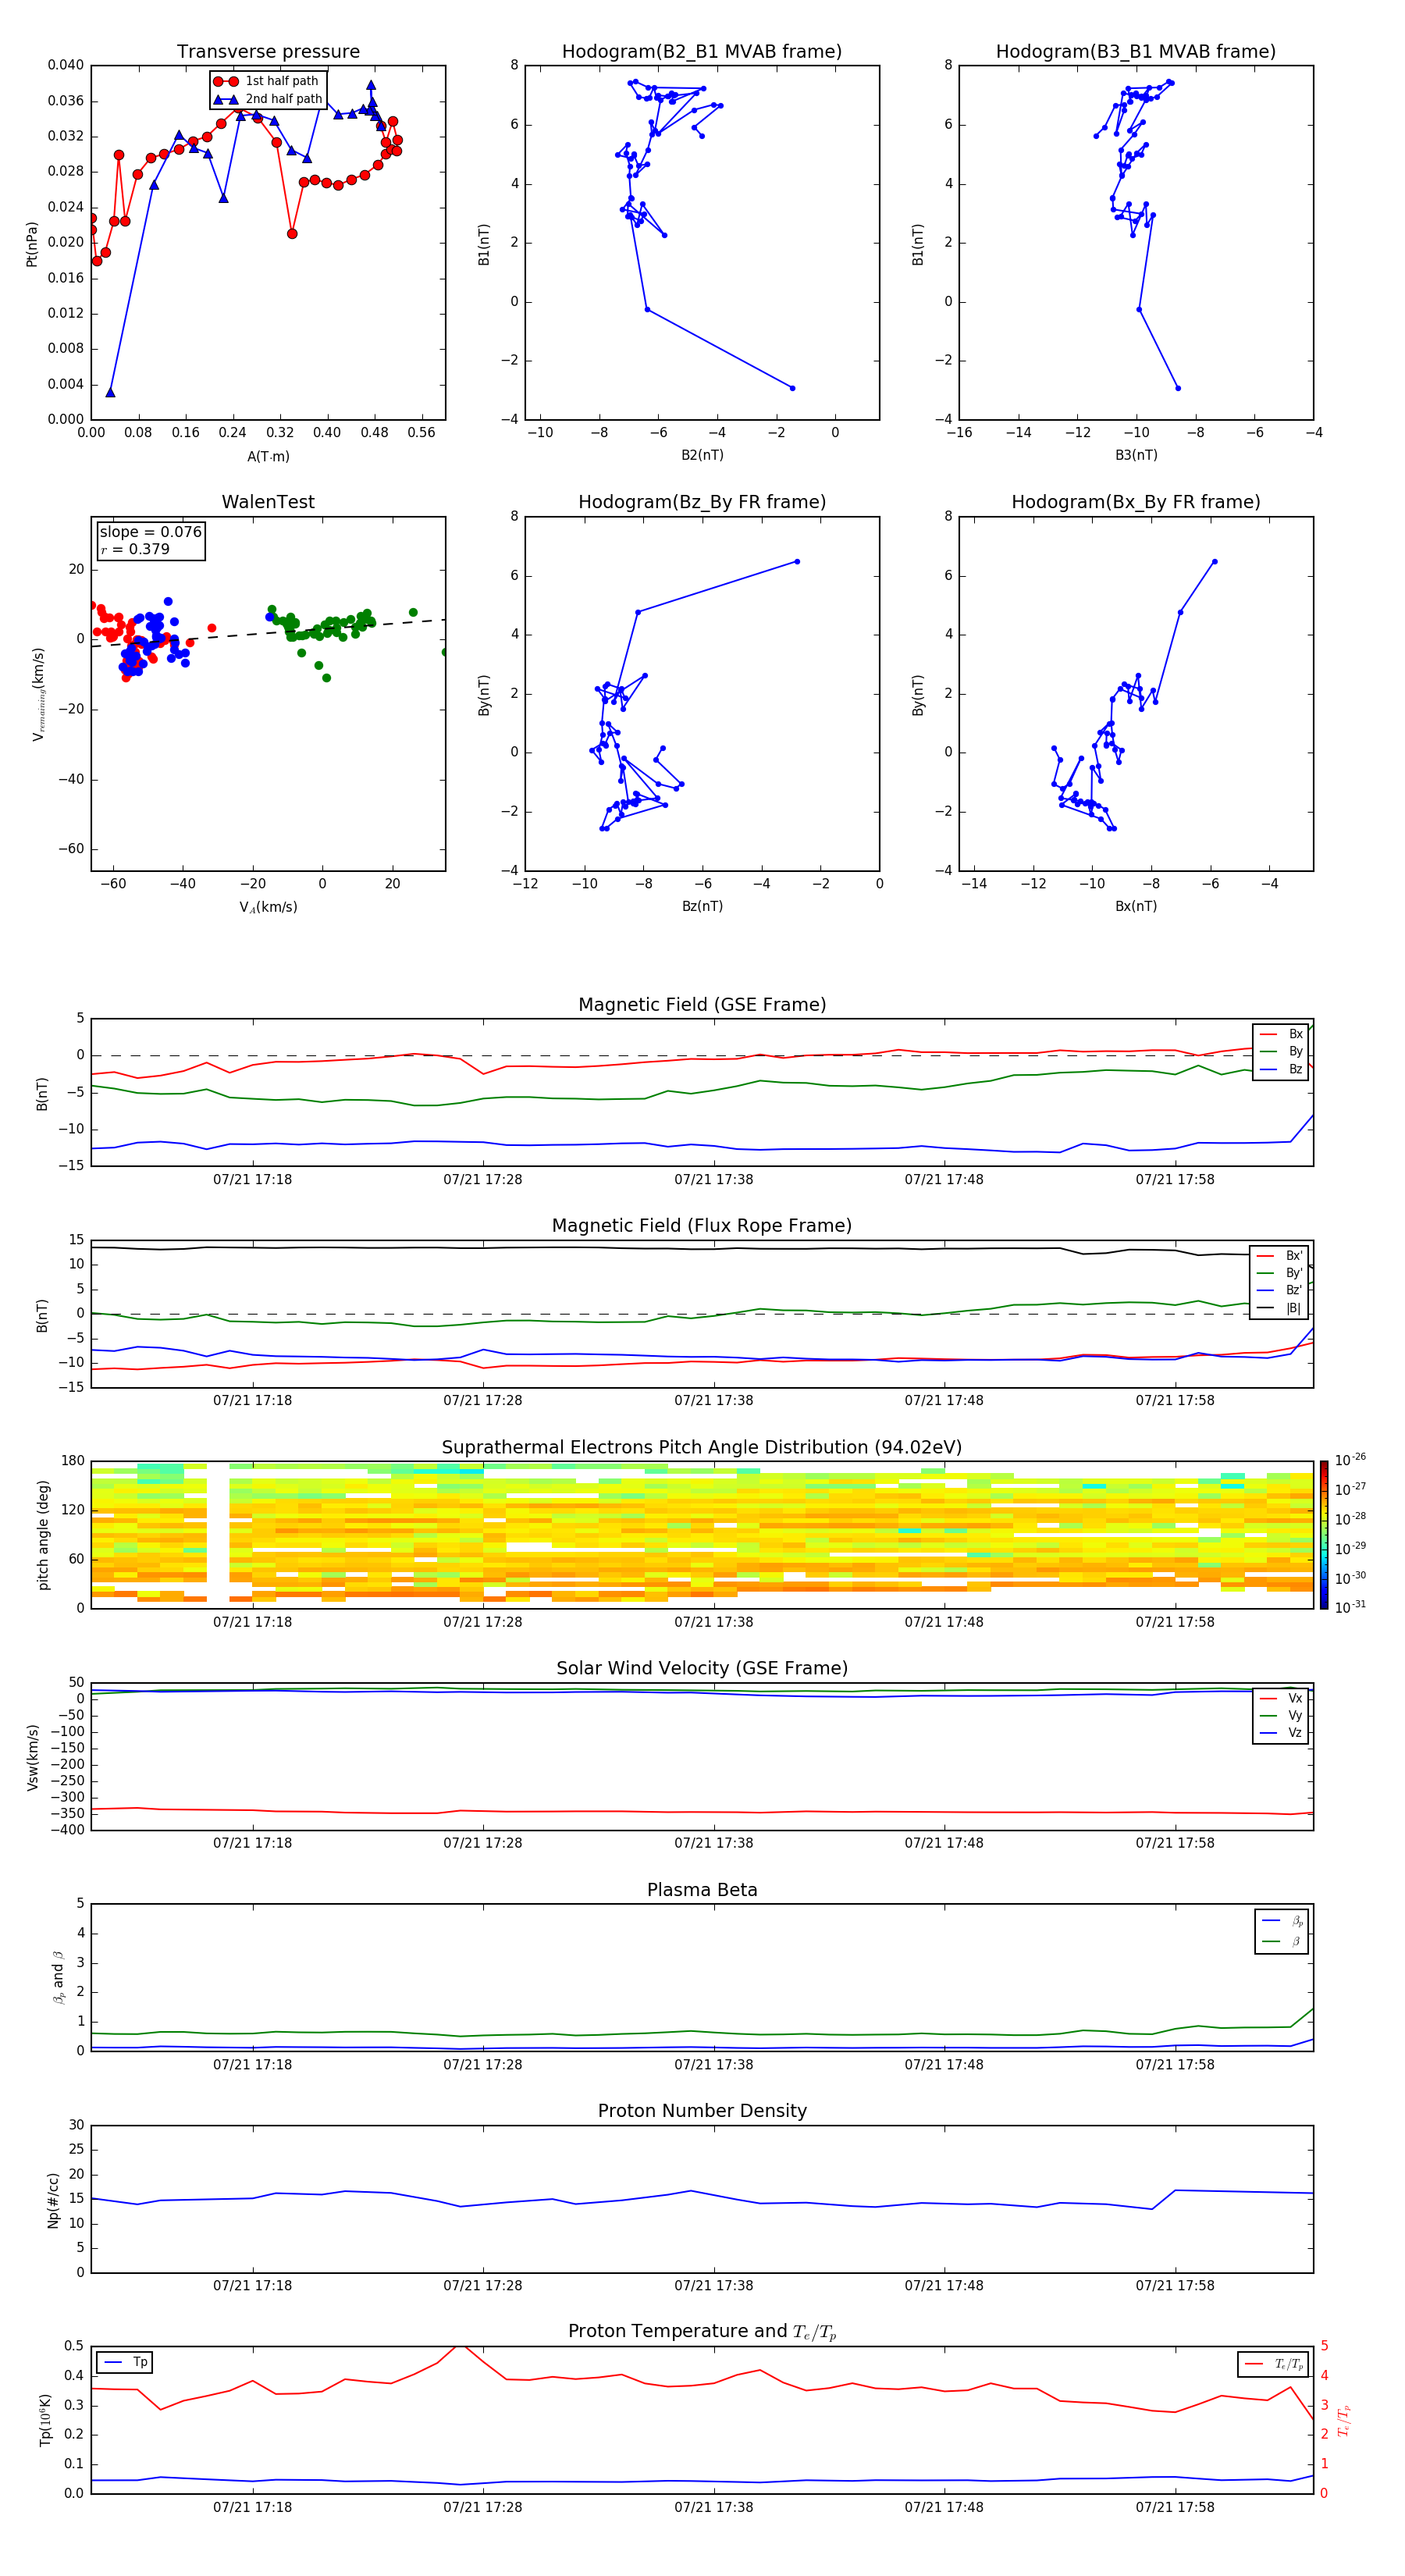Click the 'Bz(nT)' axis label
This screenshot has height=2576, width=1405.
pyautogui.click(x=702, y=906)
